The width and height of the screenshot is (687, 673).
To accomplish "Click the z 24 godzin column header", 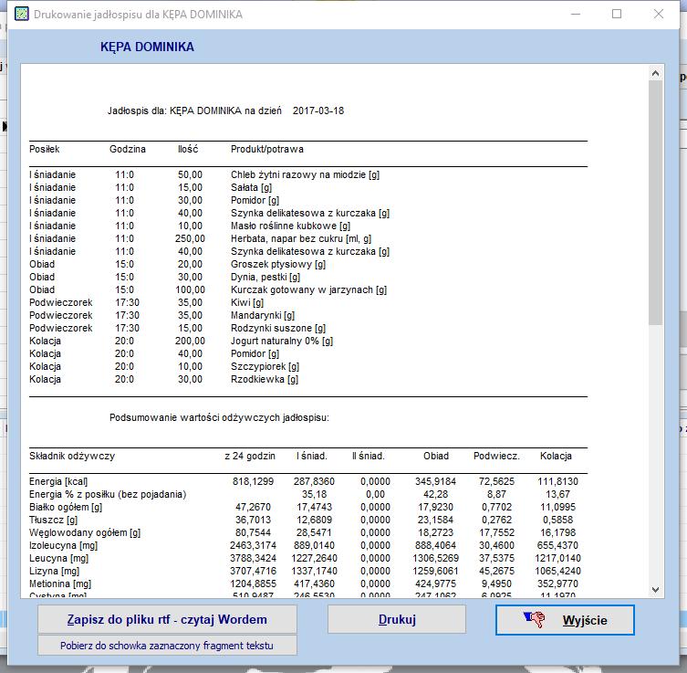I will click(250, 456).
